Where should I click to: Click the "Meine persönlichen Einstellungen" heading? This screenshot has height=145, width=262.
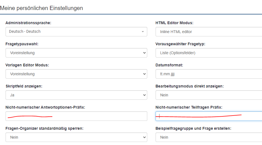coord(42,8)
